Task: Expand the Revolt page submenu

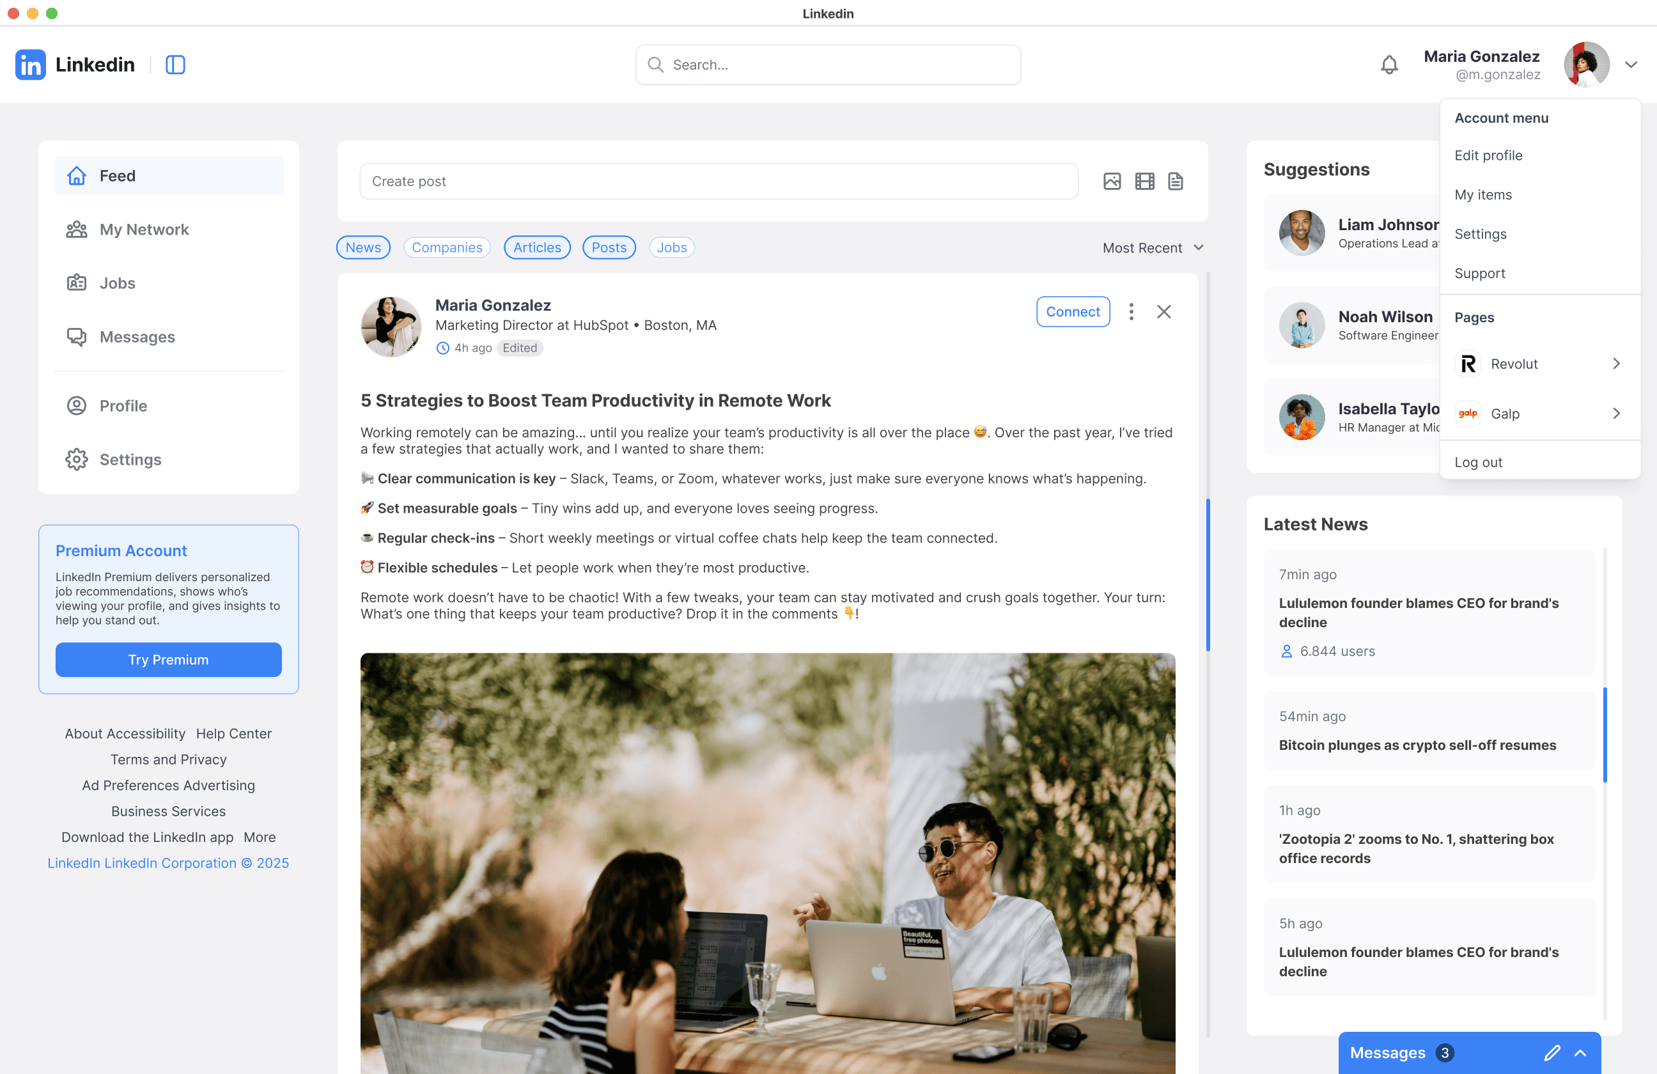Action: [1616, 364]
